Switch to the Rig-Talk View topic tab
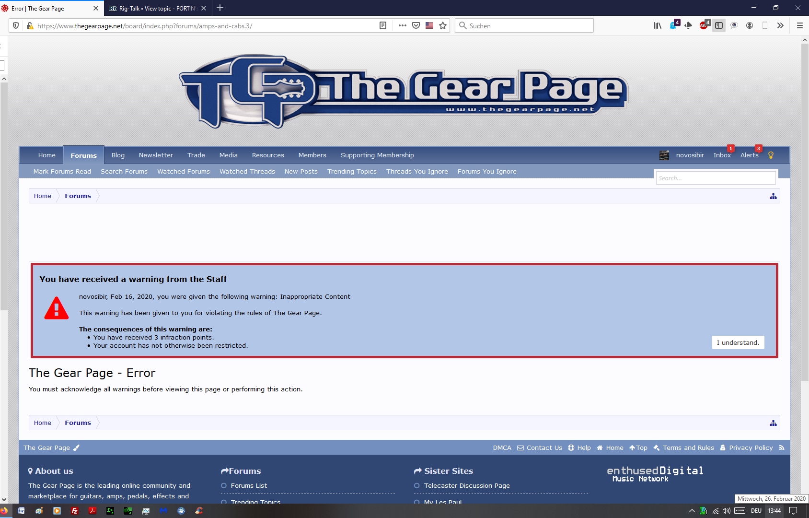 pos(153,8)
